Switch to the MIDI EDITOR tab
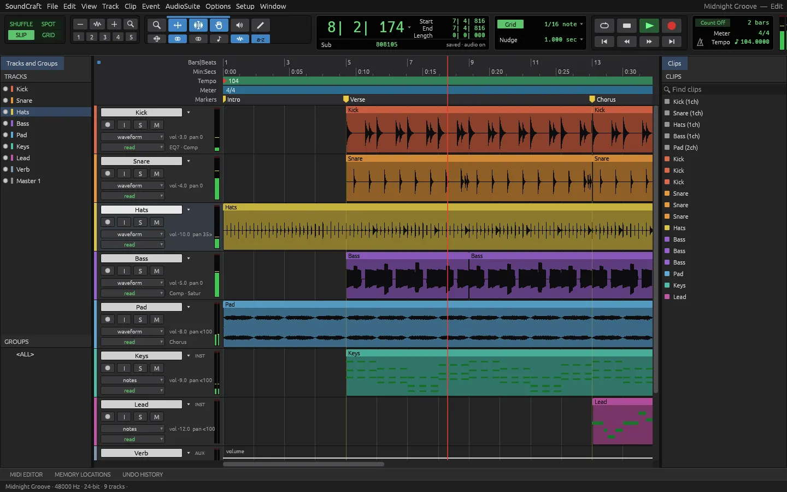Screen dimensions: 787x492 26,475
